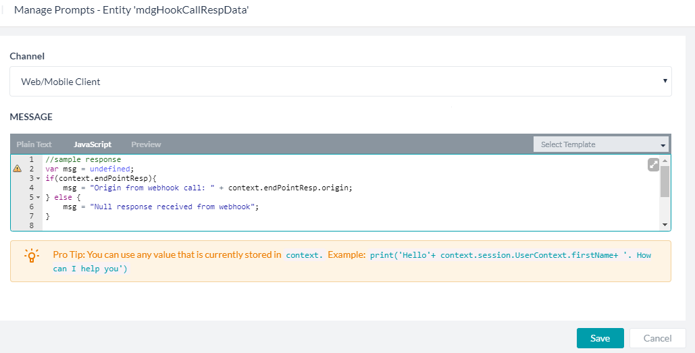Click line number 1 in the gutter
This screenshot has height=353, width=695.
click(x=32, y=159)
